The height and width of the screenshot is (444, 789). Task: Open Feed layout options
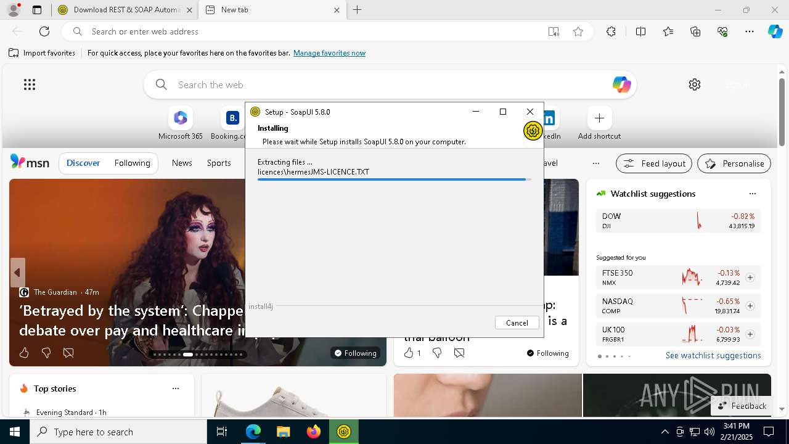click(655, 163)
